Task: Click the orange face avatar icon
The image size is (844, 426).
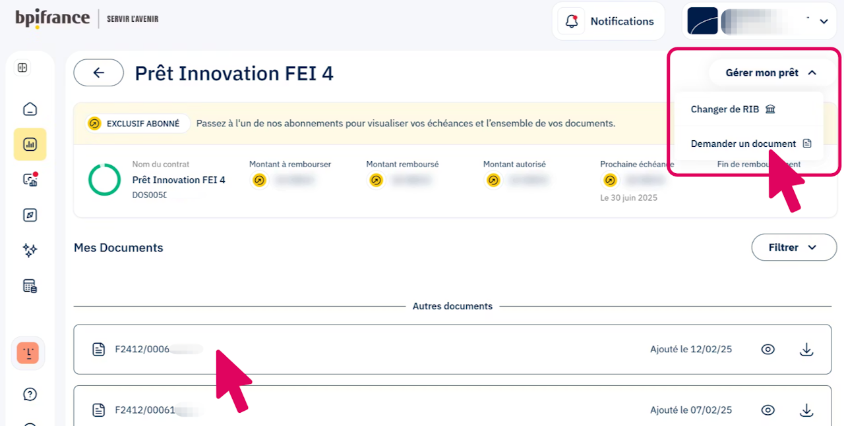Action: click(28, 353)
